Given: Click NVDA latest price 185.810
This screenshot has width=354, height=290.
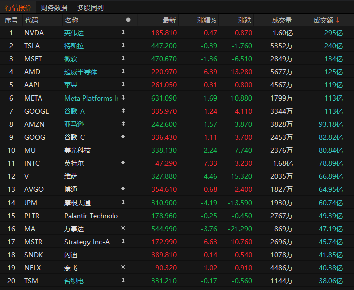Looking at the screenshot, I should pos(164,33).
